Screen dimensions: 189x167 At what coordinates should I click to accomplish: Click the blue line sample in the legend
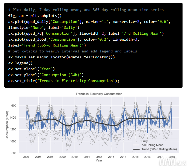(136, 145)
